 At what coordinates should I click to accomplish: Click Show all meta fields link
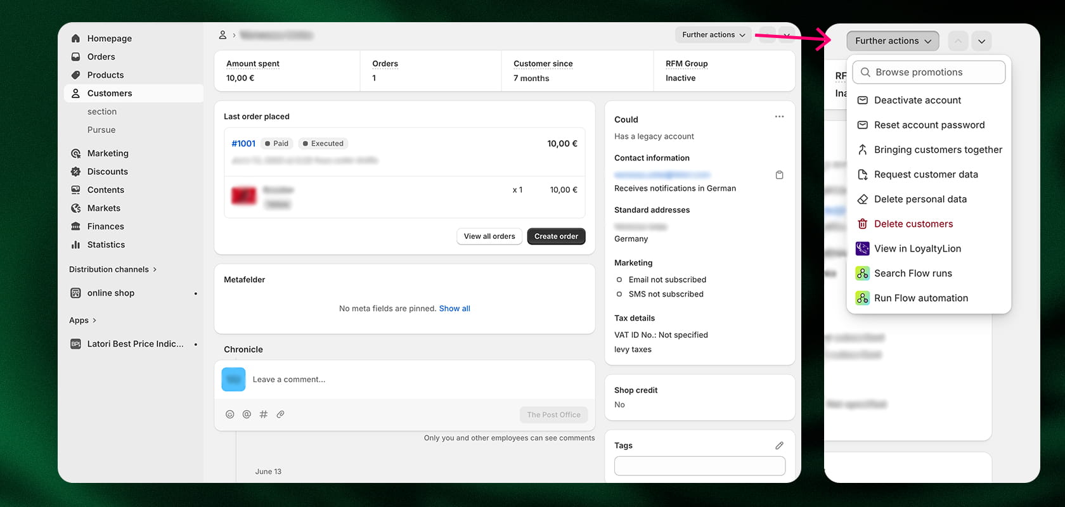(455, 309)
